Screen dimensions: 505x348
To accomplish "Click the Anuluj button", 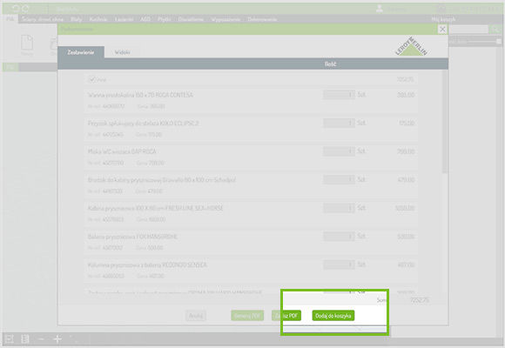I will [196, 316].
